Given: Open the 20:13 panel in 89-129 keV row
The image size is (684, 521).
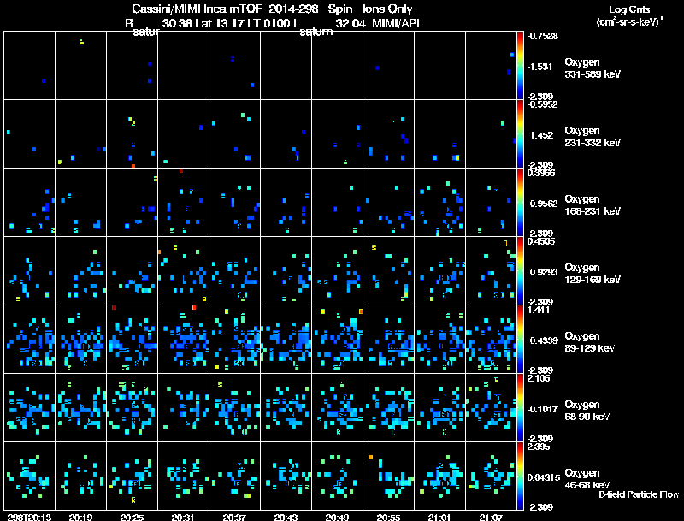Looking at the screenshot, I should [x=29, y=339].
